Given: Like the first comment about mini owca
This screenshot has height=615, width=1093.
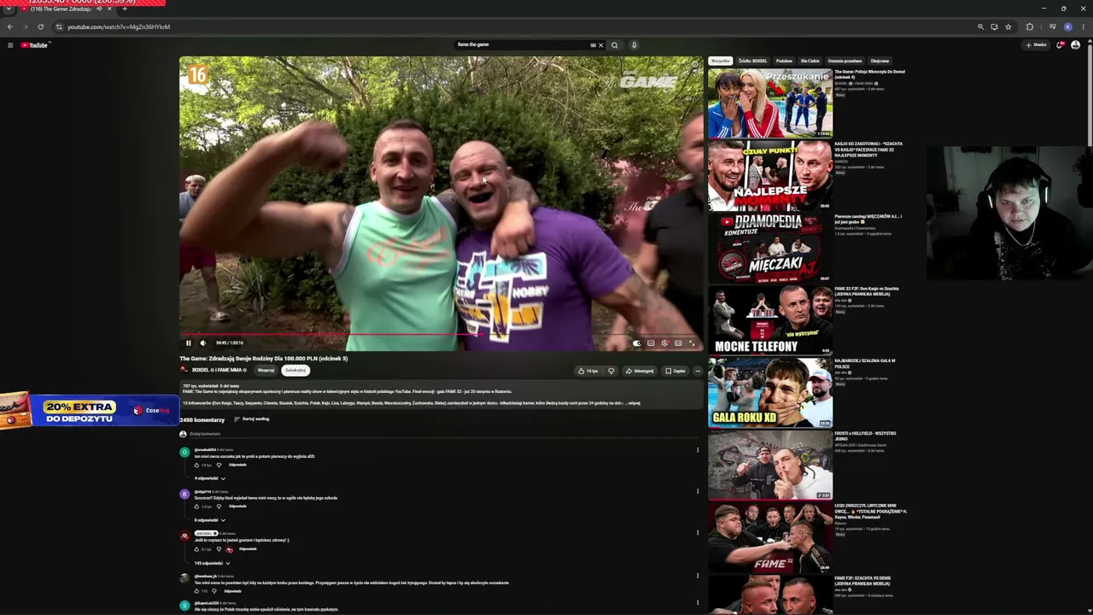Looking at the screenshot, I should tap(197, 466).
